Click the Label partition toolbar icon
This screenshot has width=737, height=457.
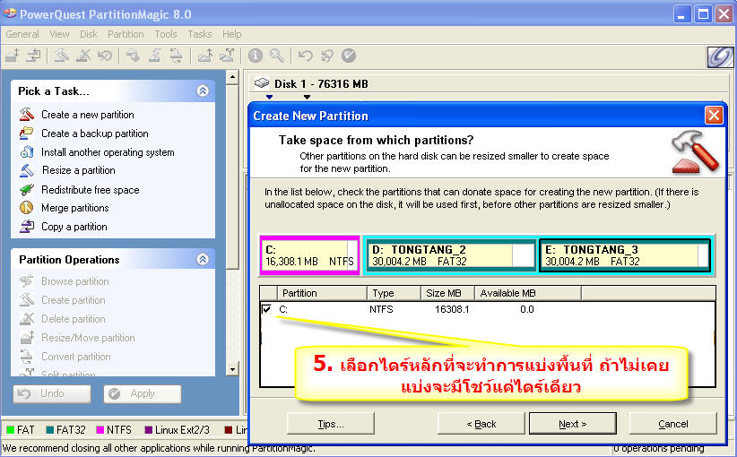click(133, 56)
